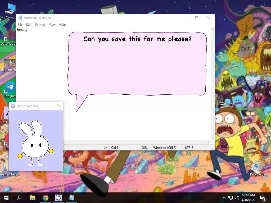Open File Explorer from the taskbar
The height and width of the screenshot is (203, 271).
coord(32,198)
